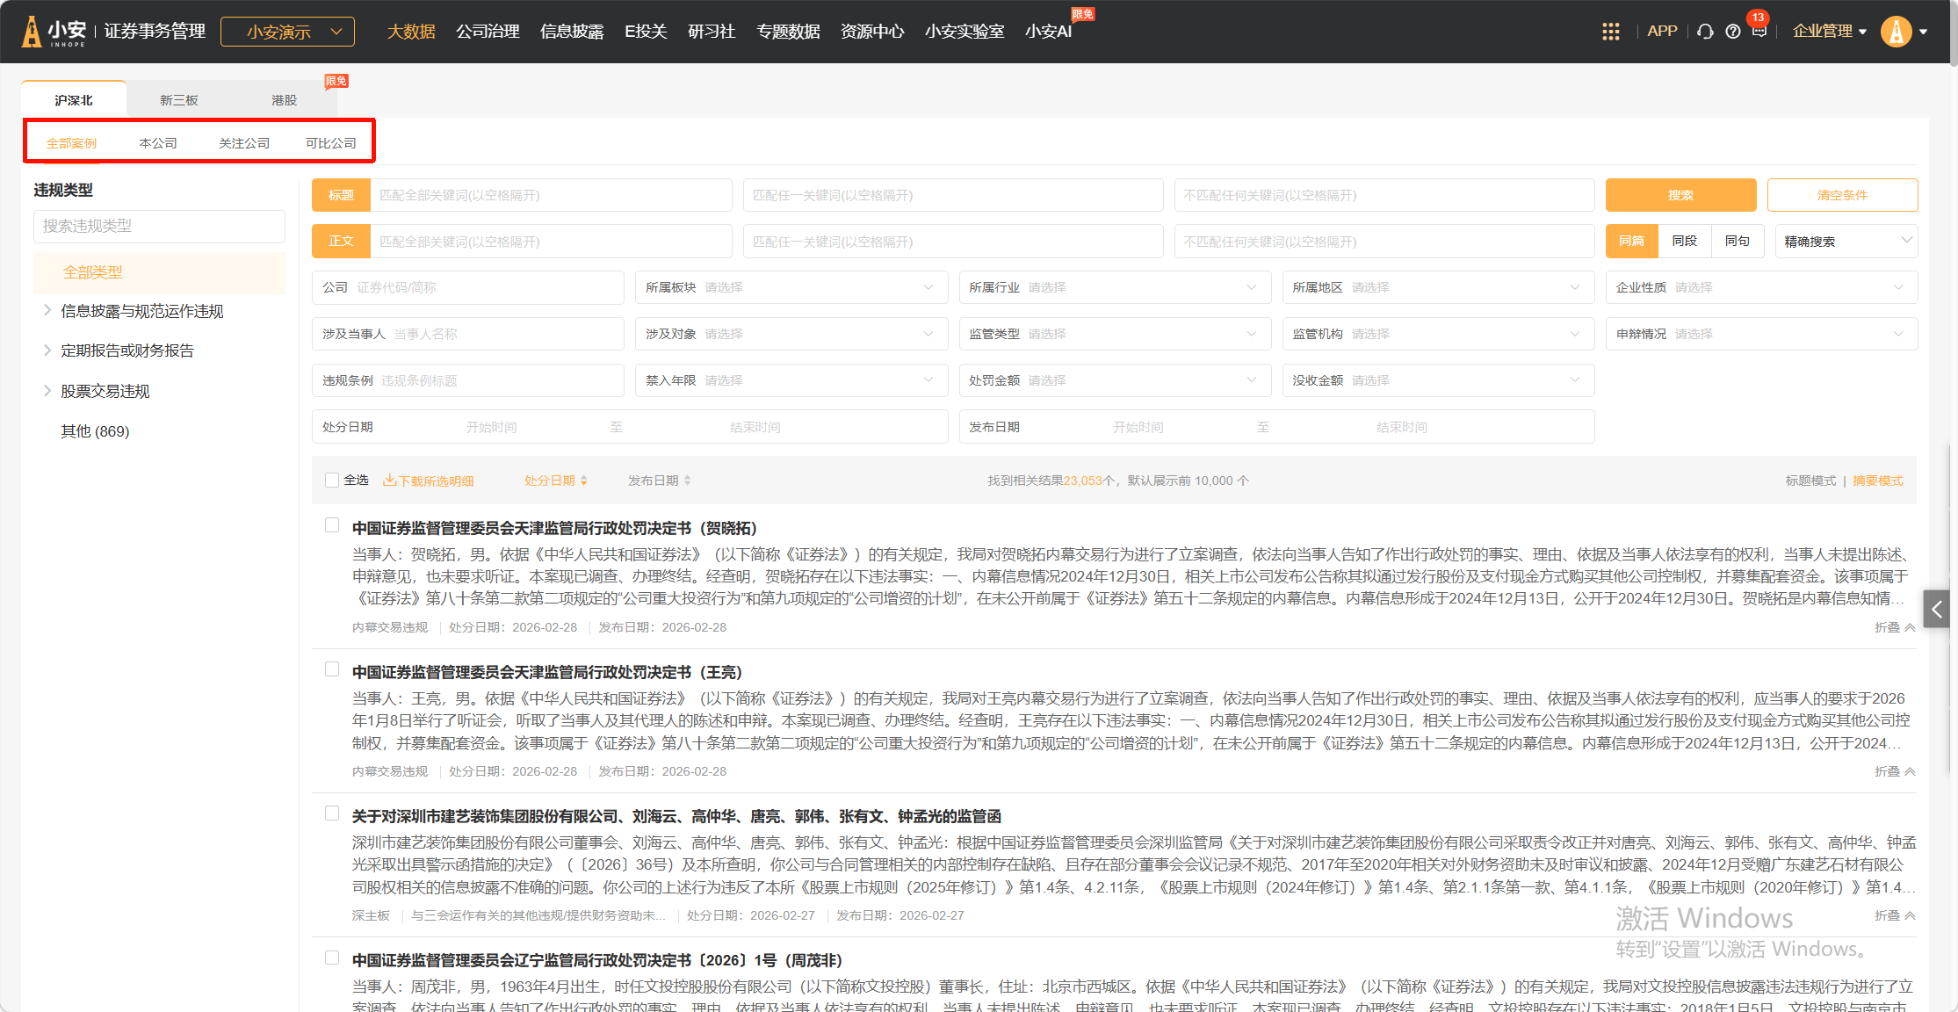The image size is (1958, 1012).
Task: Open the 所属行业 dropdown
Action: pyautogui.click(x=1114, y=287)
